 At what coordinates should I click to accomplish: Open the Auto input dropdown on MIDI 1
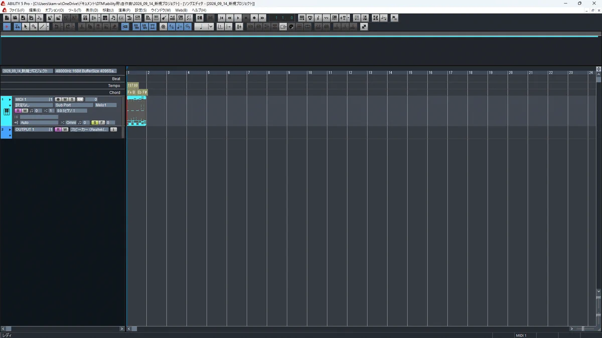pyautogui.click(x=39, y=123)
